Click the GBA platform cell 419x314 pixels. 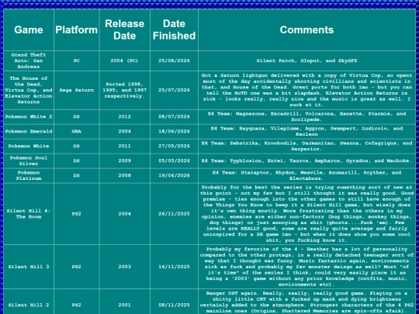tap(76, 131)
